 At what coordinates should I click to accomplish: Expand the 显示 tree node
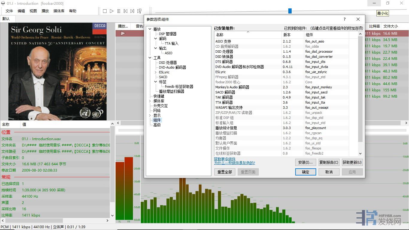150,115
